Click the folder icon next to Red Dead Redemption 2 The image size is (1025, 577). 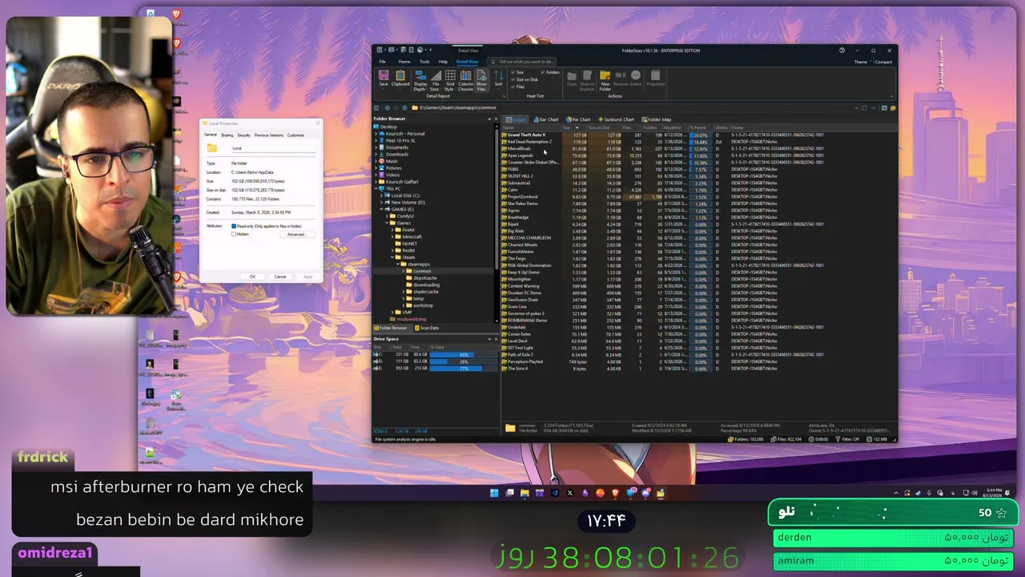point(504,142)
